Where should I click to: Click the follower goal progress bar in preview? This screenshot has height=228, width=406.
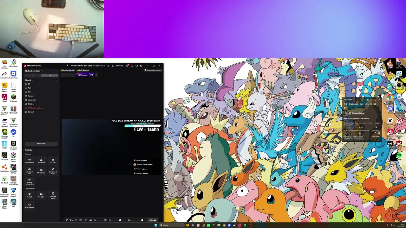click(143, 126)
